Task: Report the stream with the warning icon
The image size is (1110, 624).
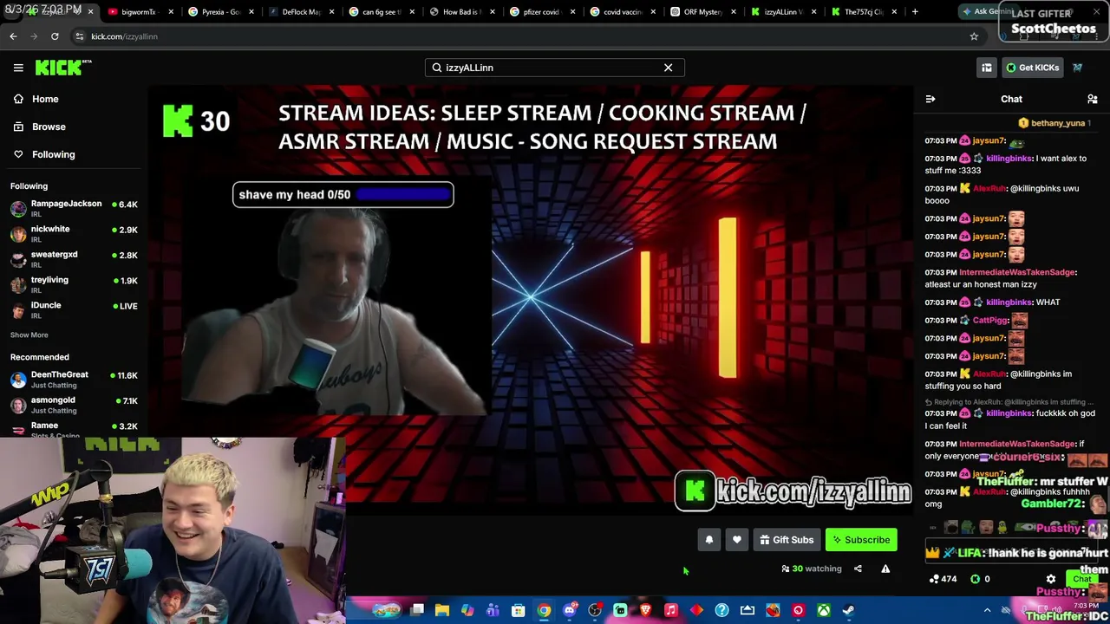Action: point(885,569)
